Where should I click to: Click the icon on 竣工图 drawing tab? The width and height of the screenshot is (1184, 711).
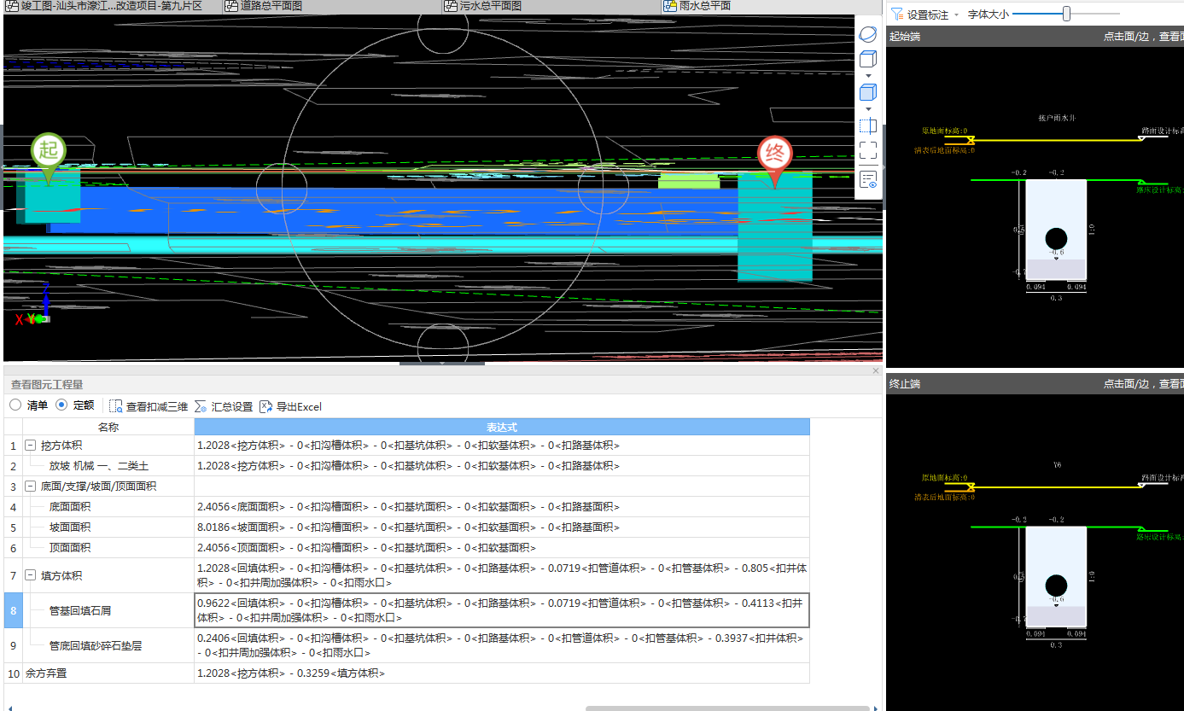[x=12, y=6]
